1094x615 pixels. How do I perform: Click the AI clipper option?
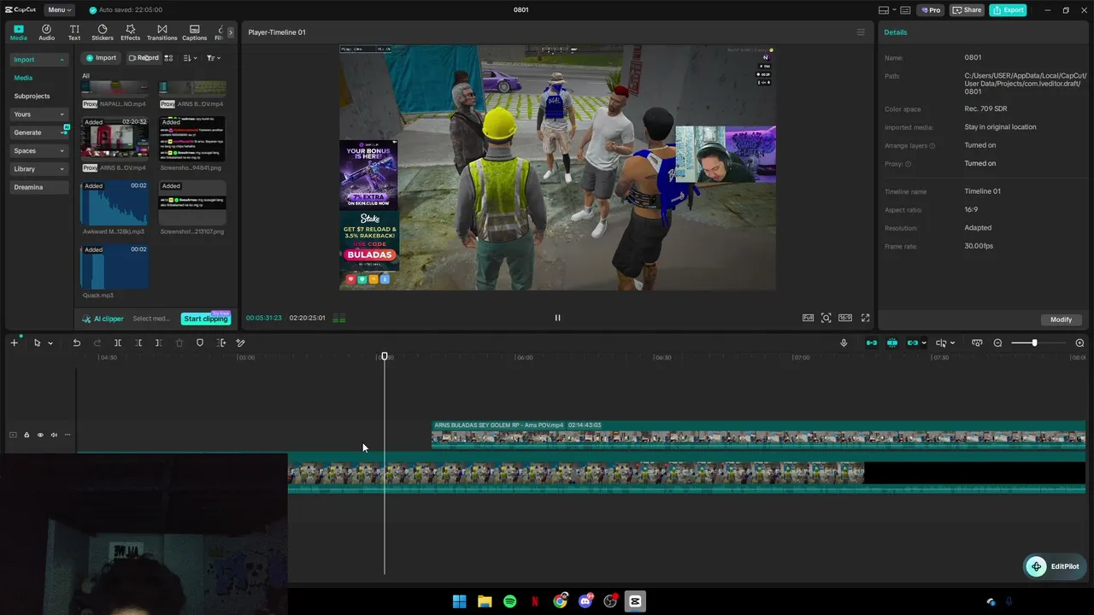(103, 319)
